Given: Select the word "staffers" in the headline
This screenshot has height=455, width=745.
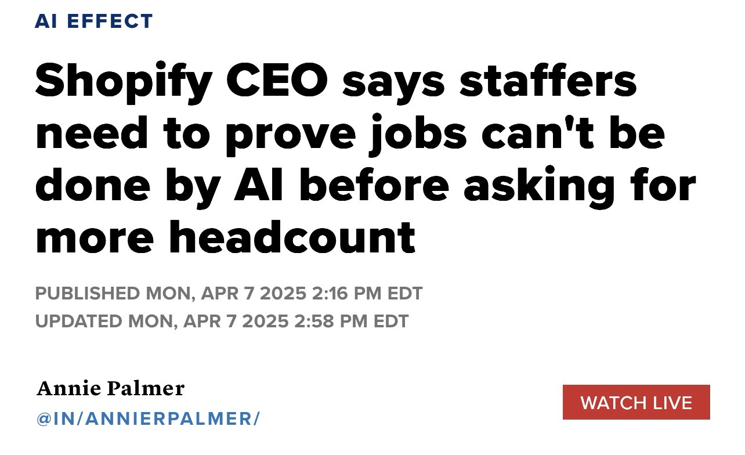Looking at the screenshot, I should pos(548,81).
